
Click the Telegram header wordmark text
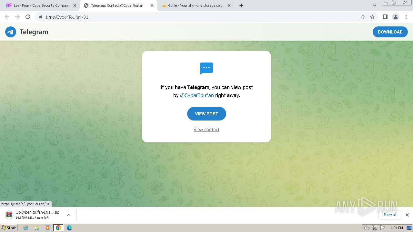(x=34, y=32)
